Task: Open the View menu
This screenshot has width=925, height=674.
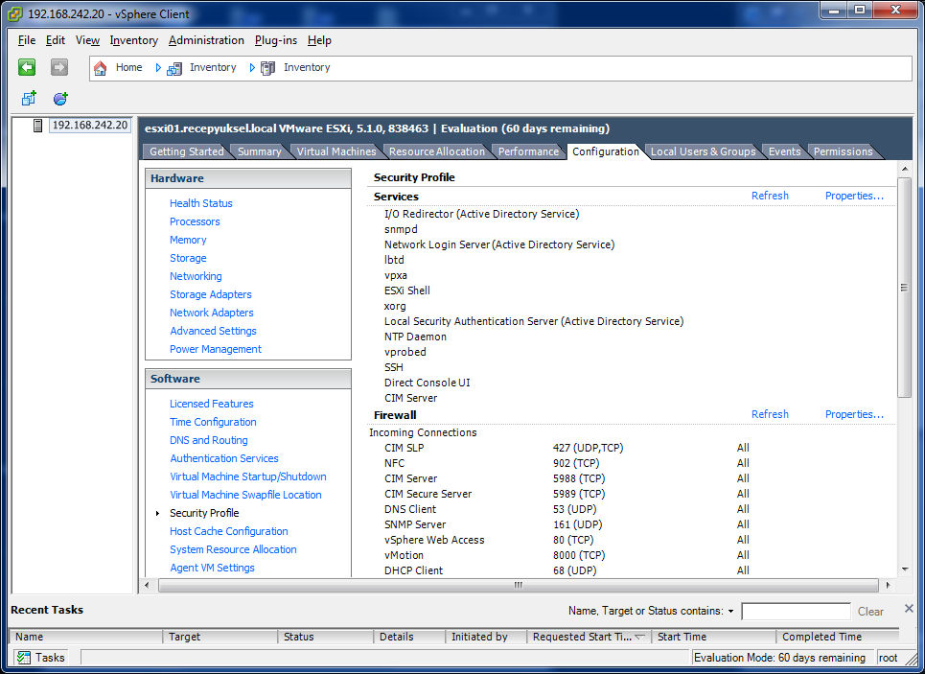Action: click(87, 40)
